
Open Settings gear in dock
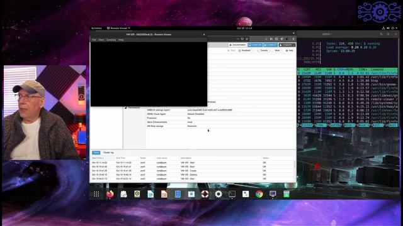click(x=219, y=194)
